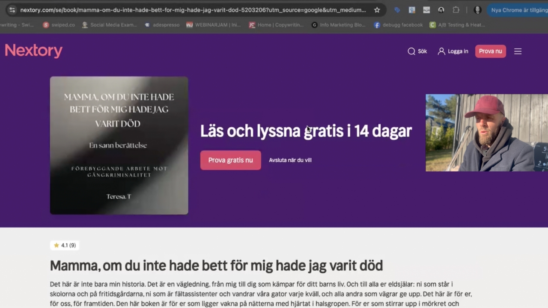The height and width of the screenshot is (308, 548).
Task: Bookmark this page with the star icon
Action: (377, 10)
